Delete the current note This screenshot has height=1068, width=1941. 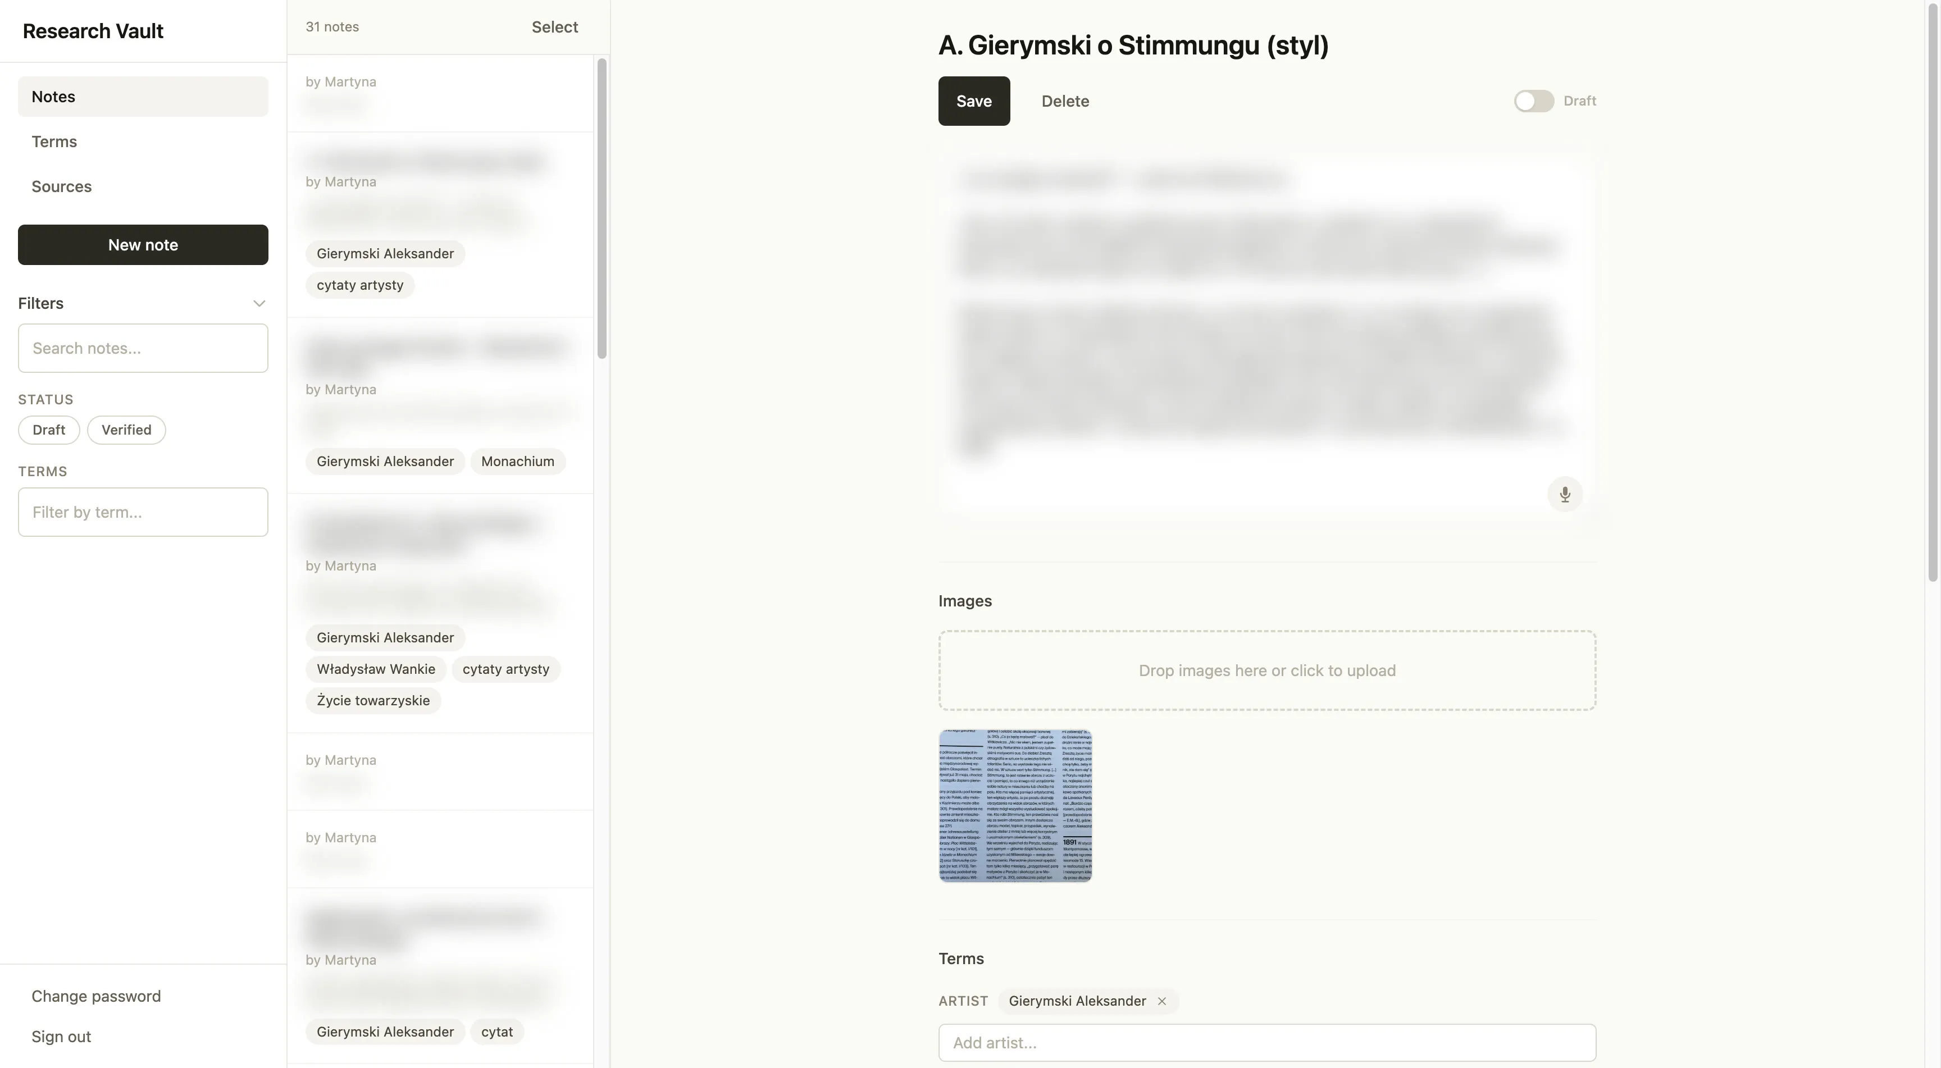[1065, 101]
